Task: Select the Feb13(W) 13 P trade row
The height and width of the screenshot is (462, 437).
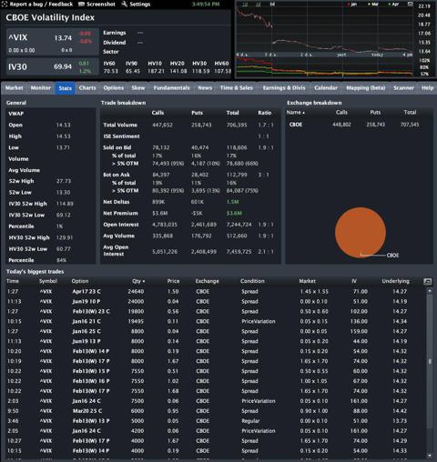Action: [216, 421]
